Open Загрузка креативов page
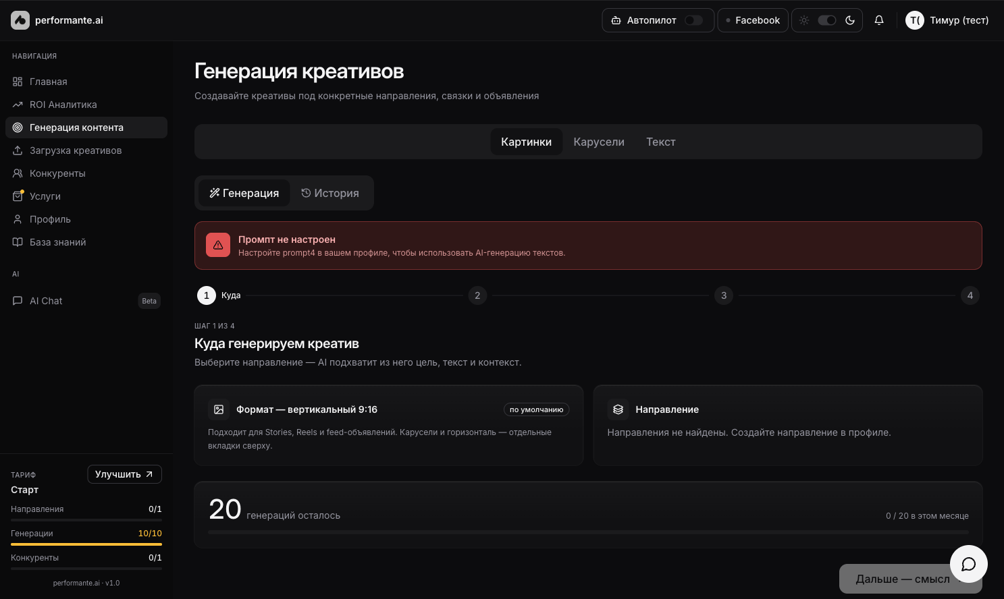Image resolution: width=1004 pixels, height=599 pixels. (86, 150)
